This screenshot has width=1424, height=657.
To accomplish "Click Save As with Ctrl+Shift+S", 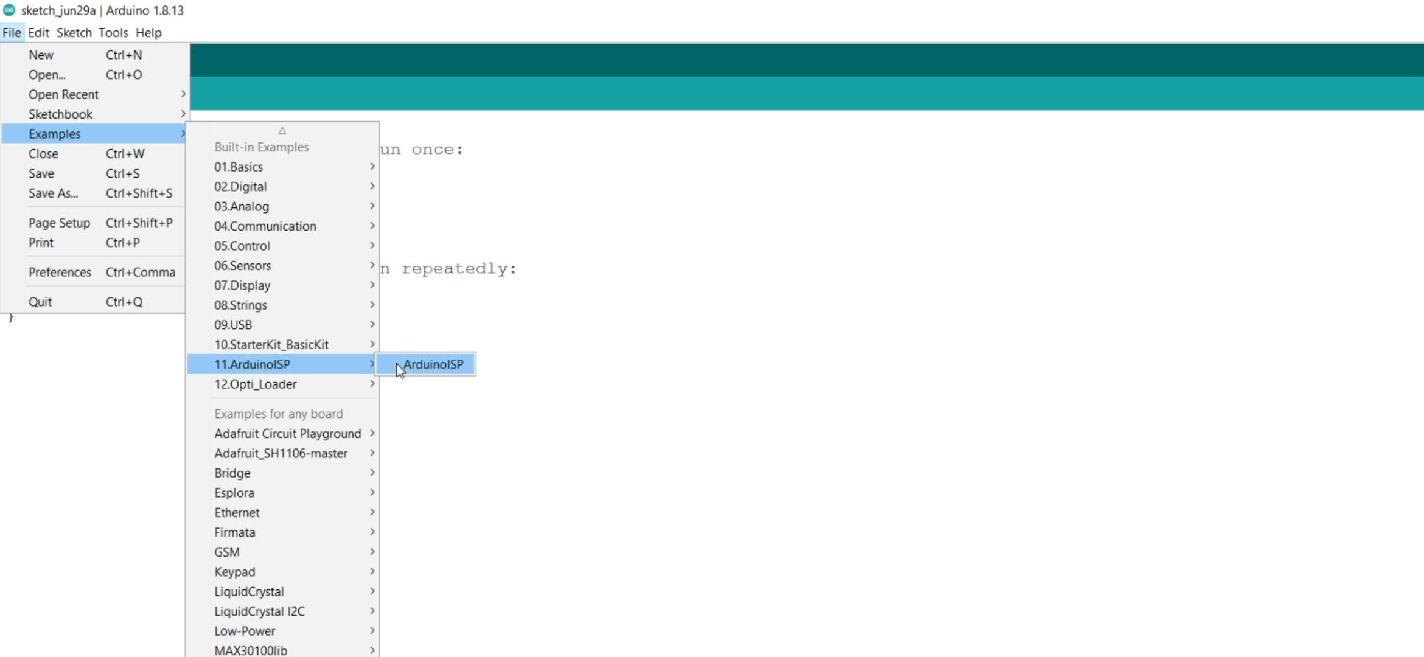I will click(x=53, y=193).
